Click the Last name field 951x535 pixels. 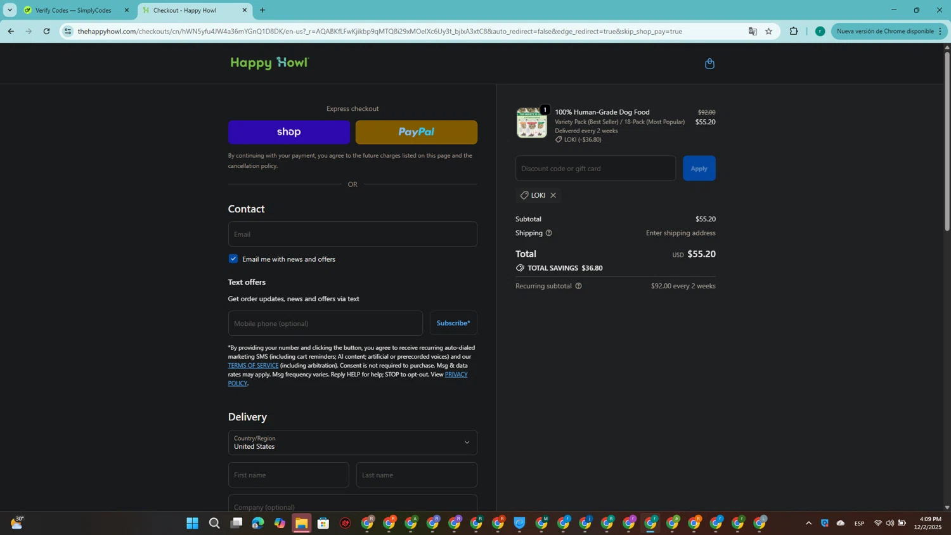(x=417, y=475)
